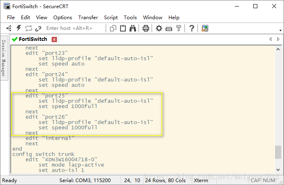
Task: Click set speed 1000full under port26
Action: tap(68, 128)
